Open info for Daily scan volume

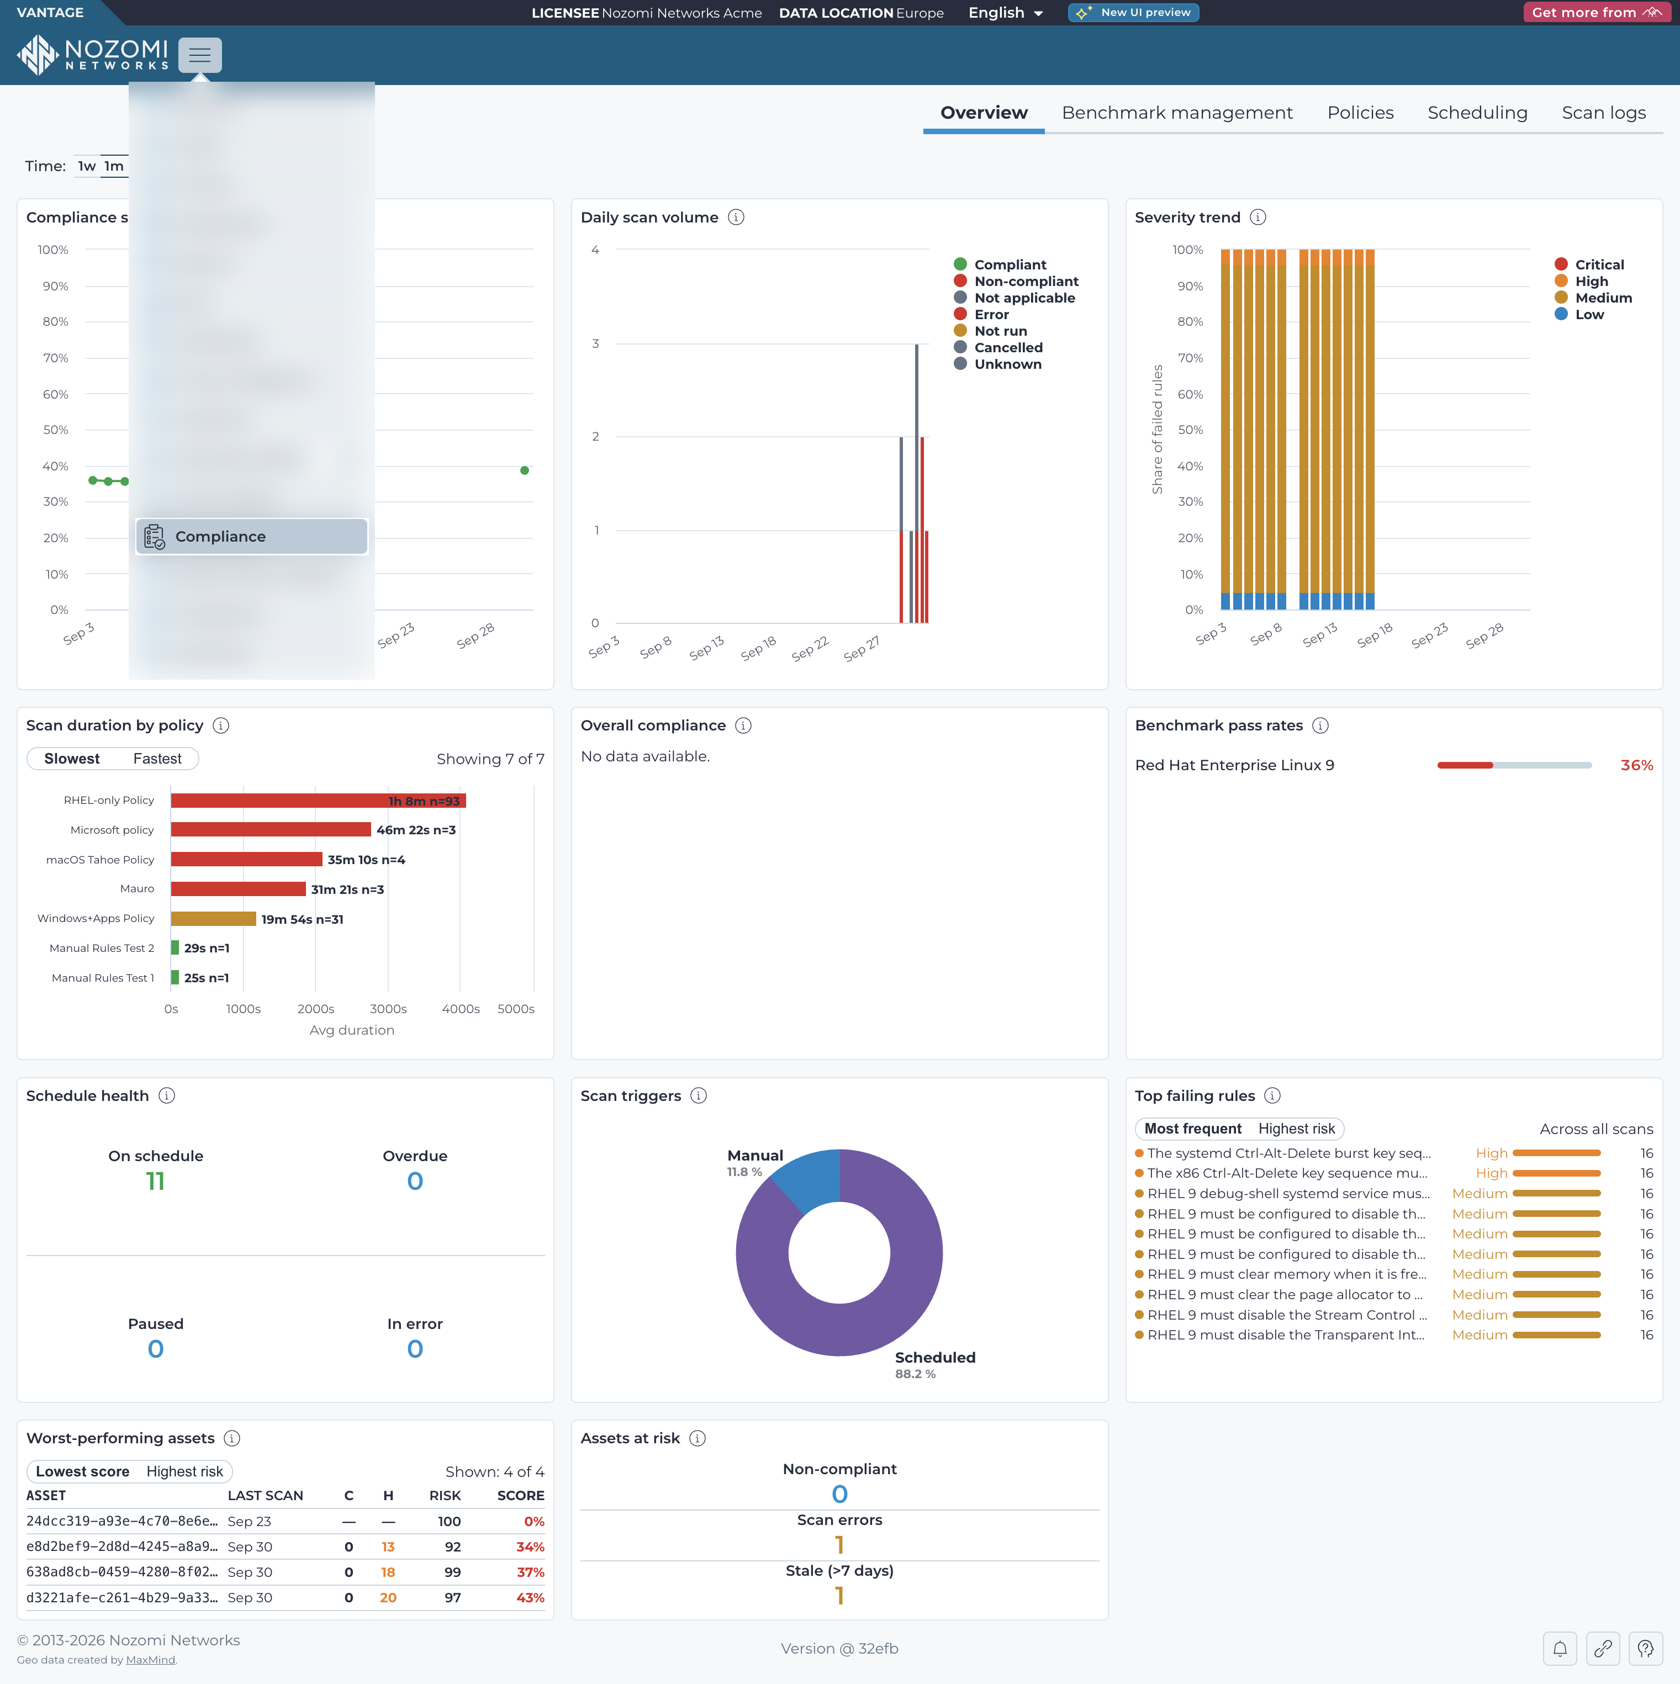click(x=736, y=217)
